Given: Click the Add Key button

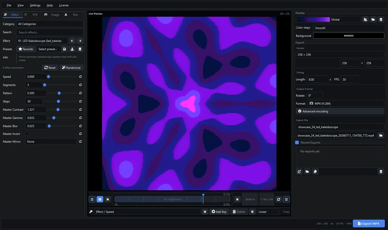Looking at the screenshot, I should (x=219, y=212).
